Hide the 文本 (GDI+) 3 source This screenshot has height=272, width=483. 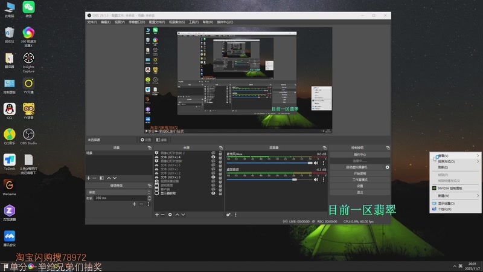[x=213, y=177]
